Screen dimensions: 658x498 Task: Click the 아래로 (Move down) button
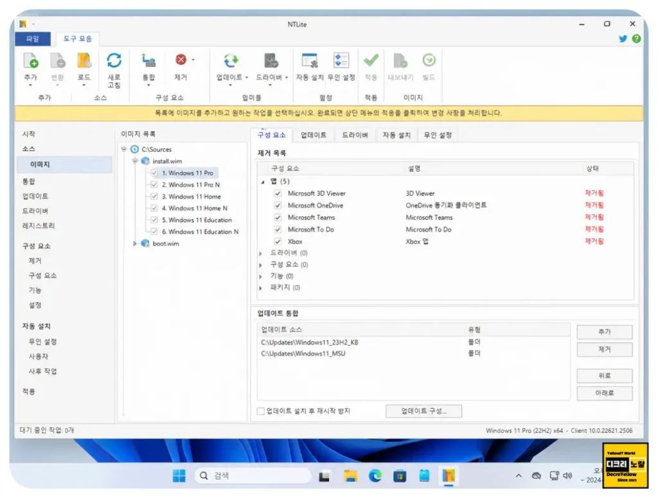[x=604, y=393]
